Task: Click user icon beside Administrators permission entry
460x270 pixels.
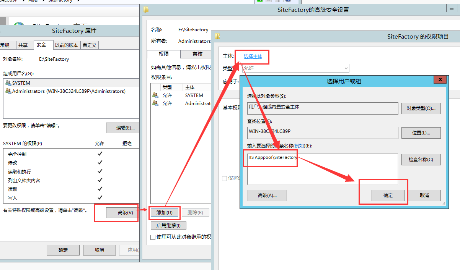Action: coord(155,103)
